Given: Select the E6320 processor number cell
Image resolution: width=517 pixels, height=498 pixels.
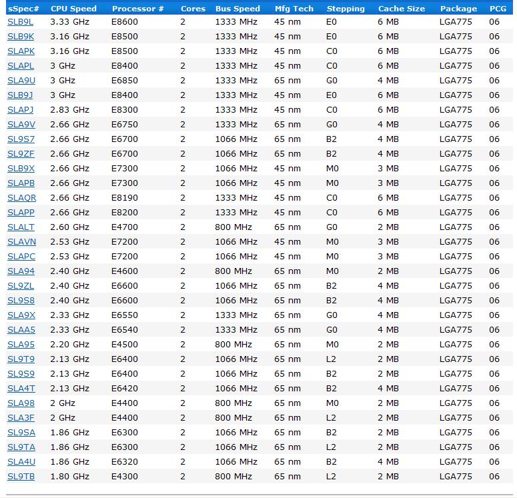Looking at the screenshot, I should tap(125, 462).
